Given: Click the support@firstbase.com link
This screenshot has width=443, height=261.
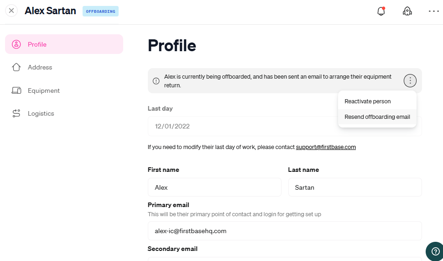Looking at the screenshot, I should click(x=326, y=147).
